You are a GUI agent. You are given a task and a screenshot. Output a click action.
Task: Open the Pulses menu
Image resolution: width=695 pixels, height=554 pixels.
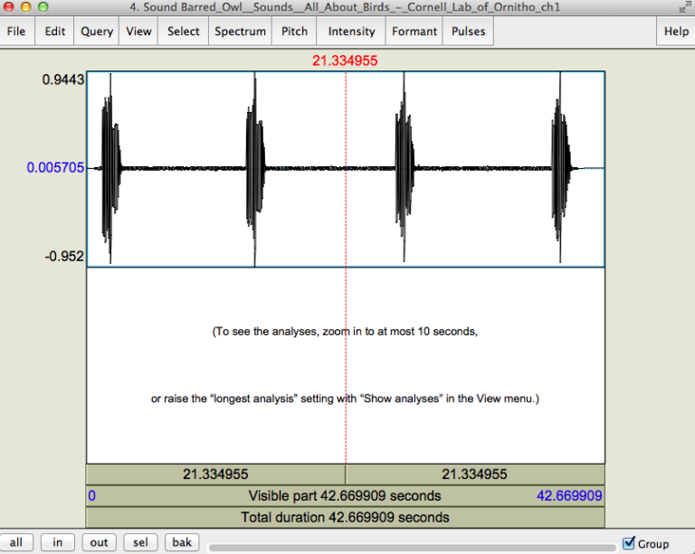pyautogui.click(x=468, y=31)
